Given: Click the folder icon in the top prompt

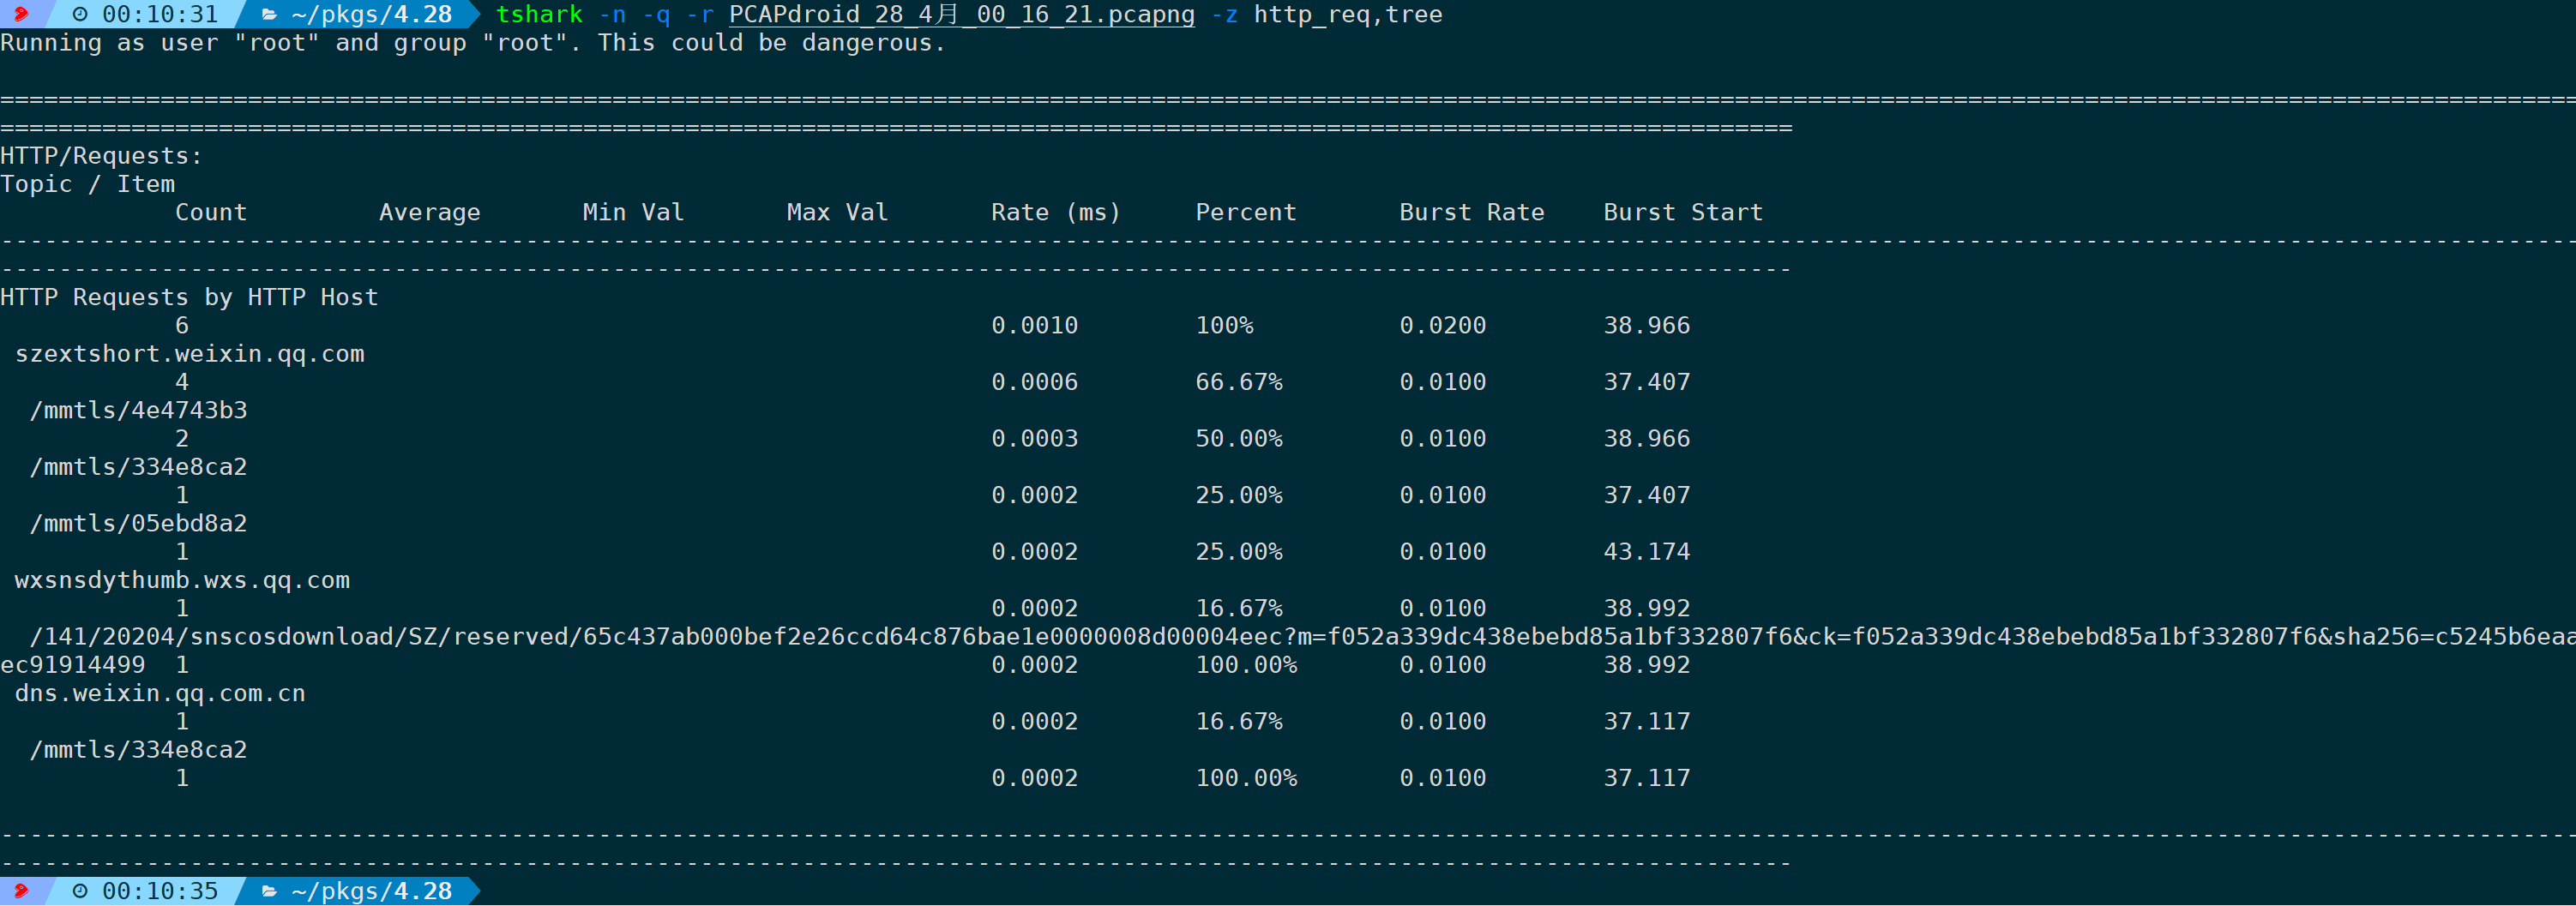Looking at the screenshot, I should point(269,14).
